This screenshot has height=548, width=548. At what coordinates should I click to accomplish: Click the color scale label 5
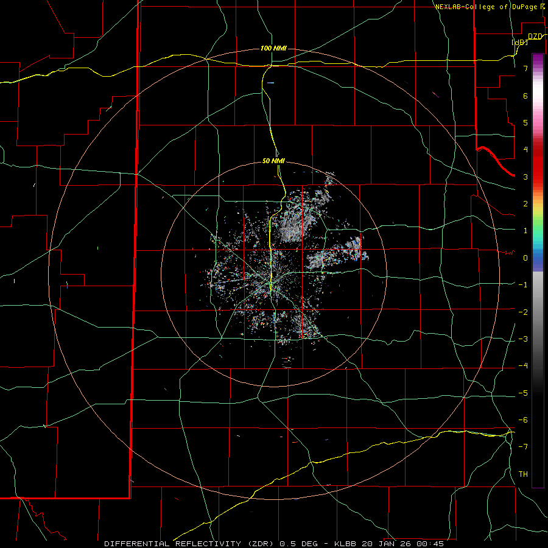pyautogui.click(x=525, y=122)
